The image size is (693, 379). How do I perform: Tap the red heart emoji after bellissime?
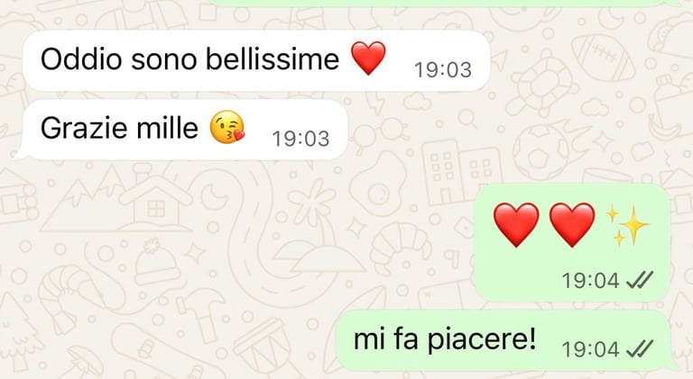pyautogui.click(x=368, y=58)
